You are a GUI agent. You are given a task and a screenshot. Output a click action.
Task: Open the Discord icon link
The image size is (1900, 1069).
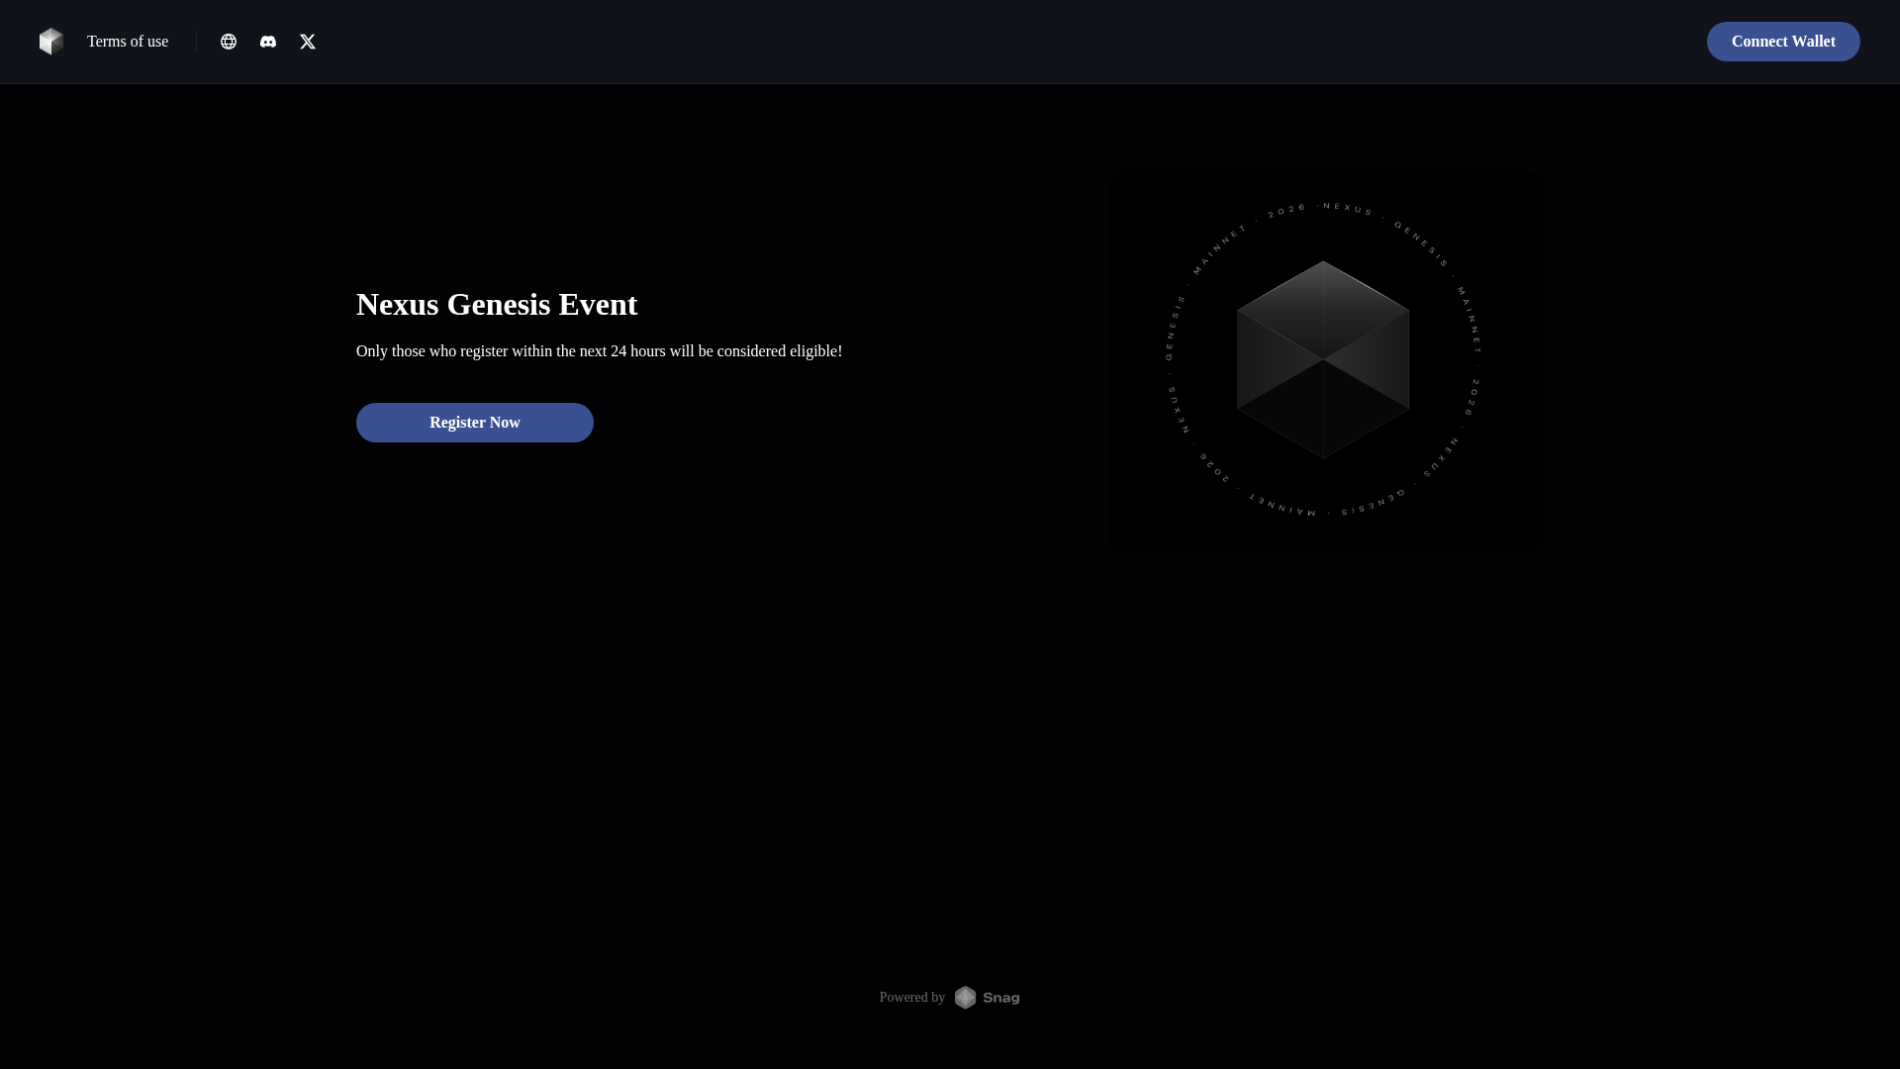tap(268, 42)
